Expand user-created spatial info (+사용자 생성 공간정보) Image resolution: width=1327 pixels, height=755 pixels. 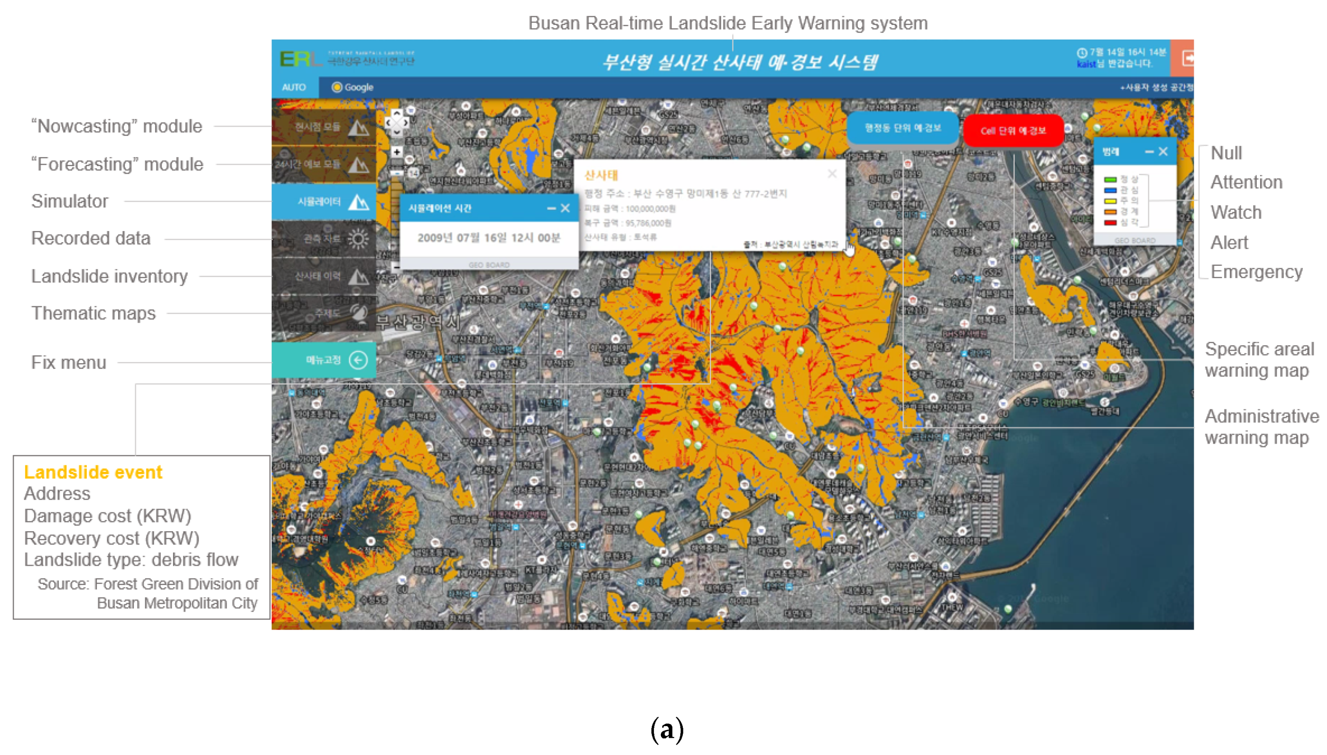1156,87
